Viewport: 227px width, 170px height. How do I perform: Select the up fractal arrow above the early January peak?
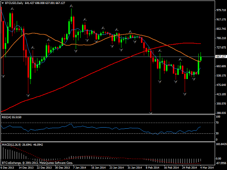coord(71,6)
